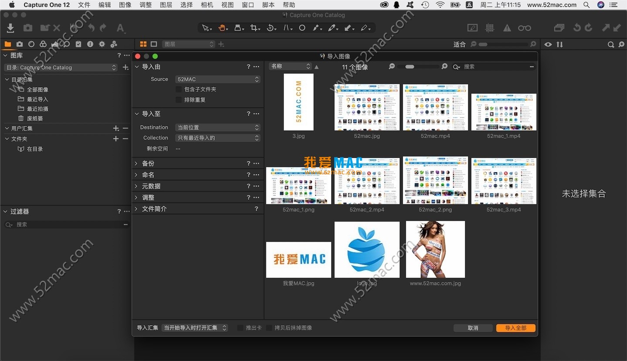Select the Loupe trapezoid cursor tool
Screen dimensions: 627x361
point(238,28)
